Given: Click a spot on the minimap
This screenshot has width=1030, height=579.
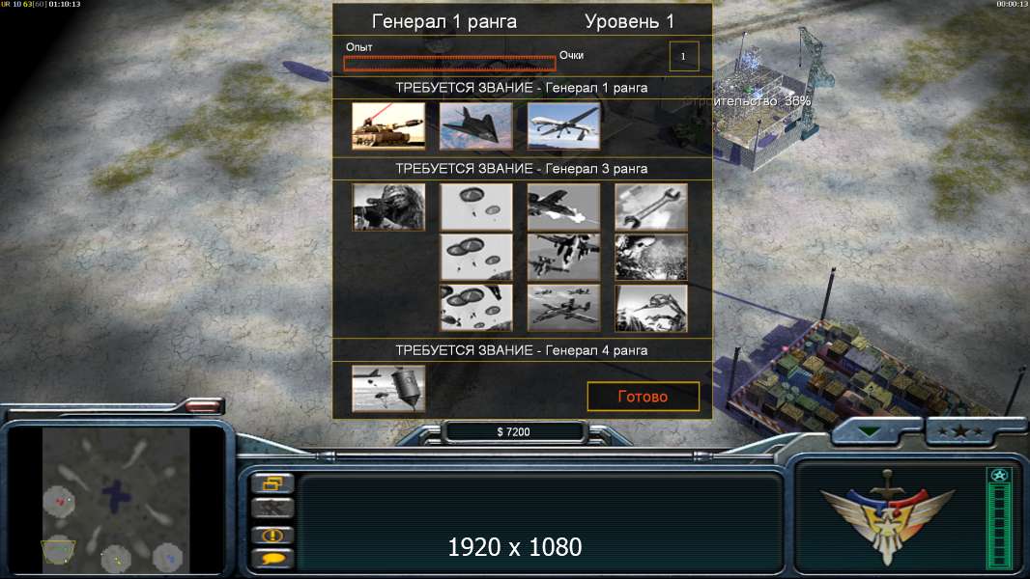Looking at the screenshot, I should (x=116, y=500).
